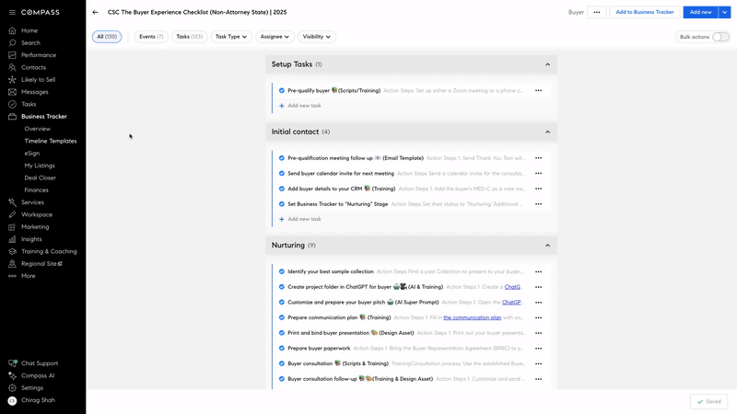Click the Search magnifier icon in sidebar
Image resolution: width=737 pixels, height=414 pixels.
click(12, 42)
